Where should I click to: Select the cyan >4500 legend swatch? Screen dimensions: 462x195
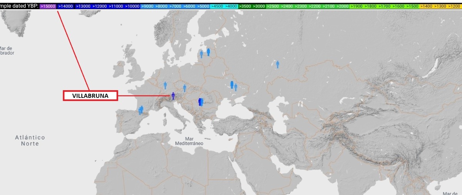[x=217, y=7]
